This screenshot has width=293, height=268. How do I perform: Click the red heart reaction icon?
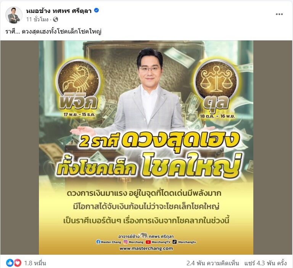pyautogui.click(x=18, y=263)
